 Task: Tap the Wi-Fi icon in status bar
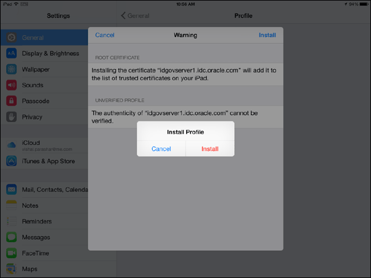(16, 4)
